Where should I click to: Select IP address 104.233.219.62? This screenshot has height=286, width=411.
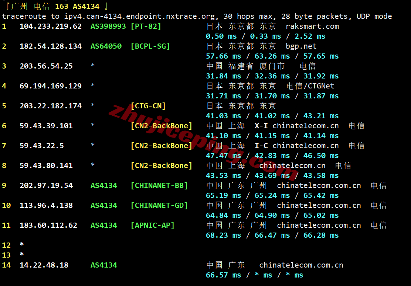coord(51,27)
